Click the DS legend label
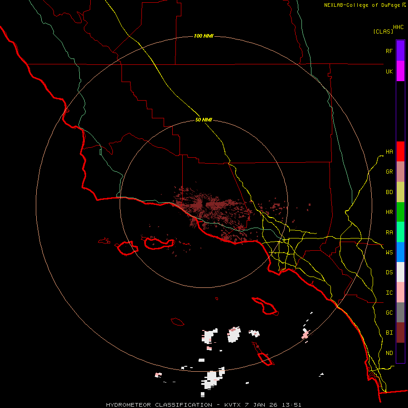408x408 pixels. point(389,272)
